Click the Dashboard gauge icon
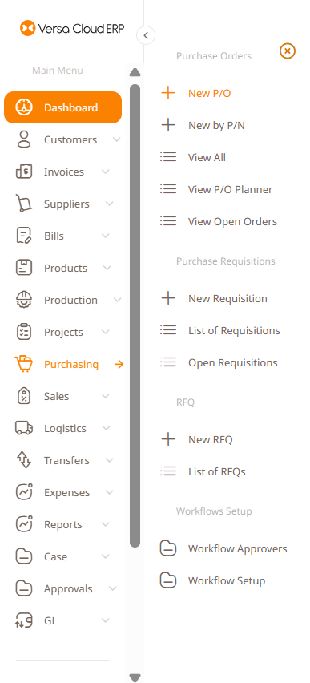 click(24, 107)
